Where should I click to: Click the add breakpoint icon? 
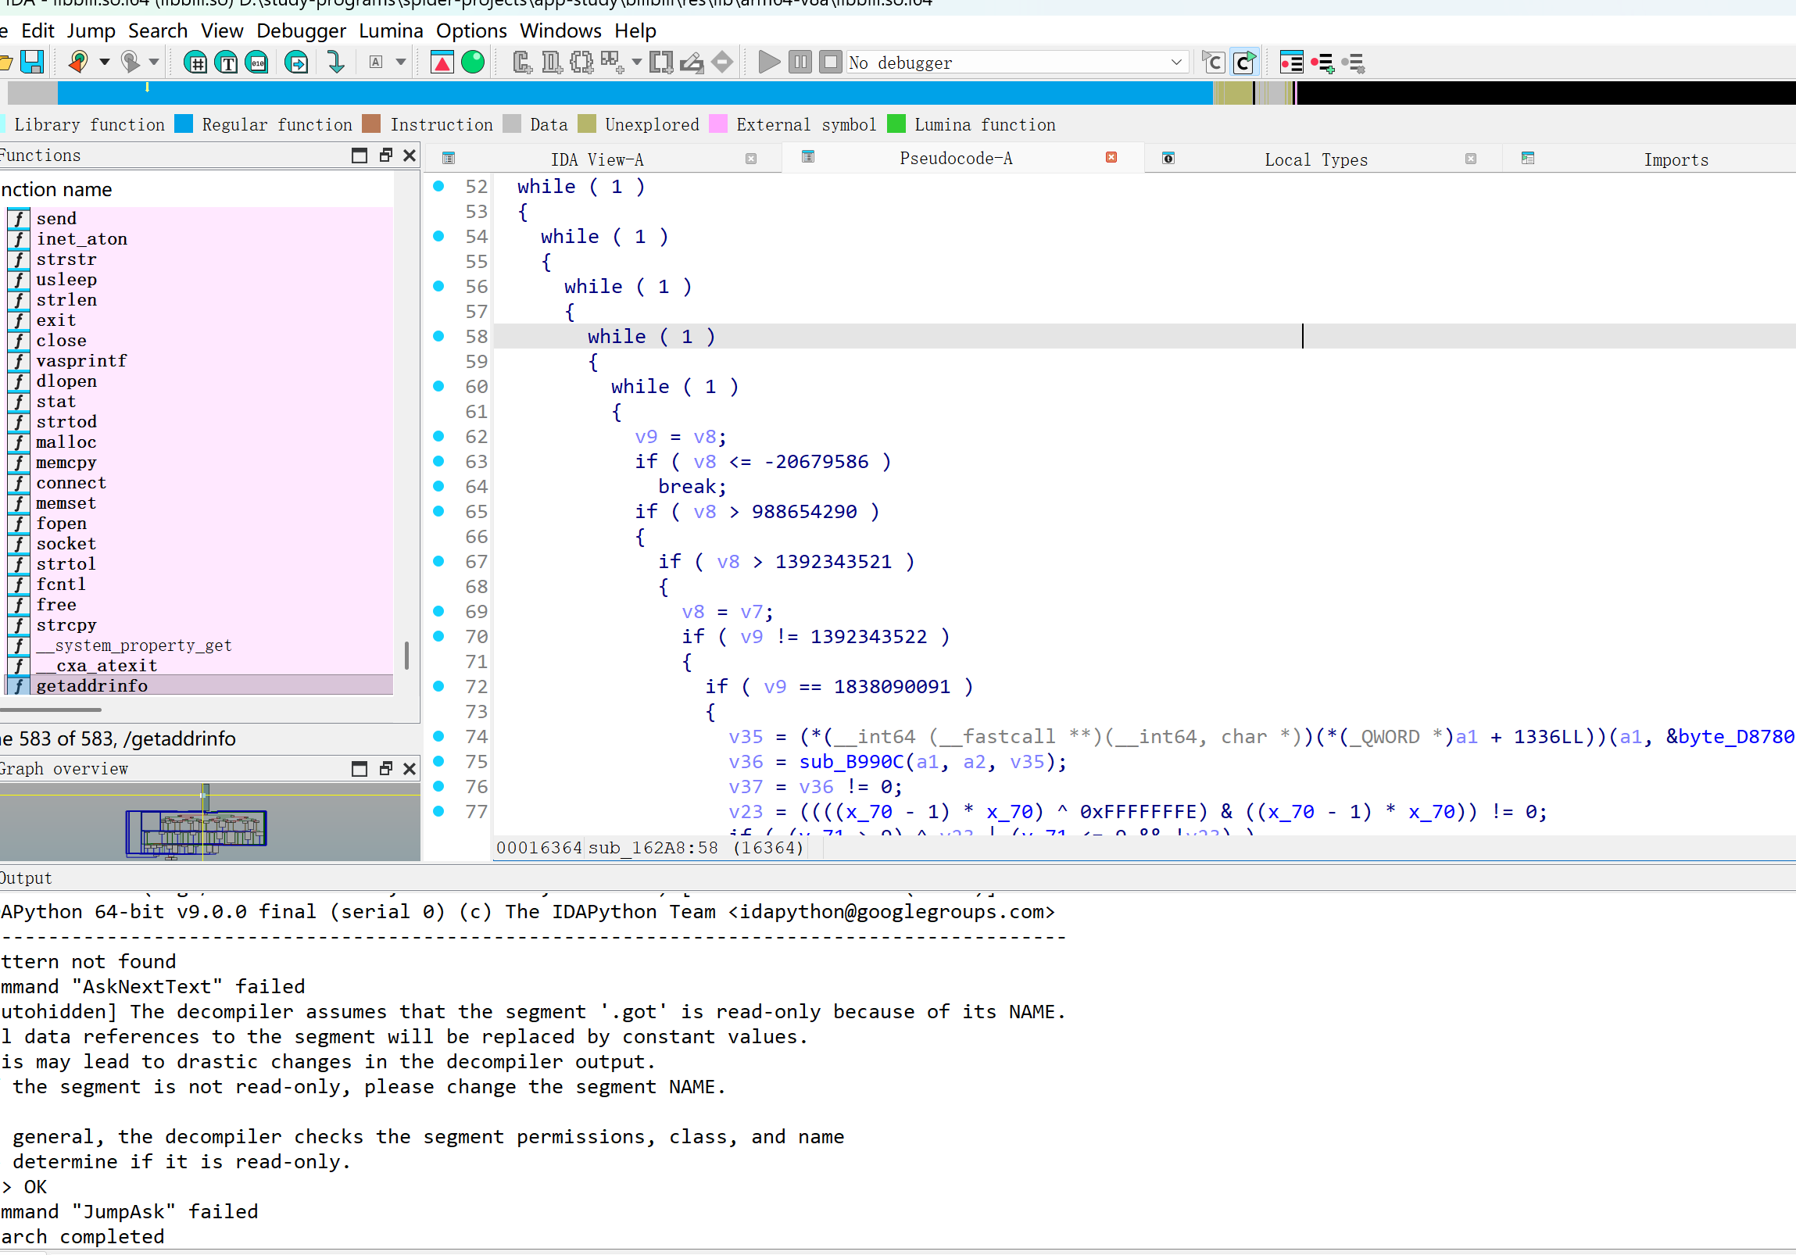point(1322,63)
